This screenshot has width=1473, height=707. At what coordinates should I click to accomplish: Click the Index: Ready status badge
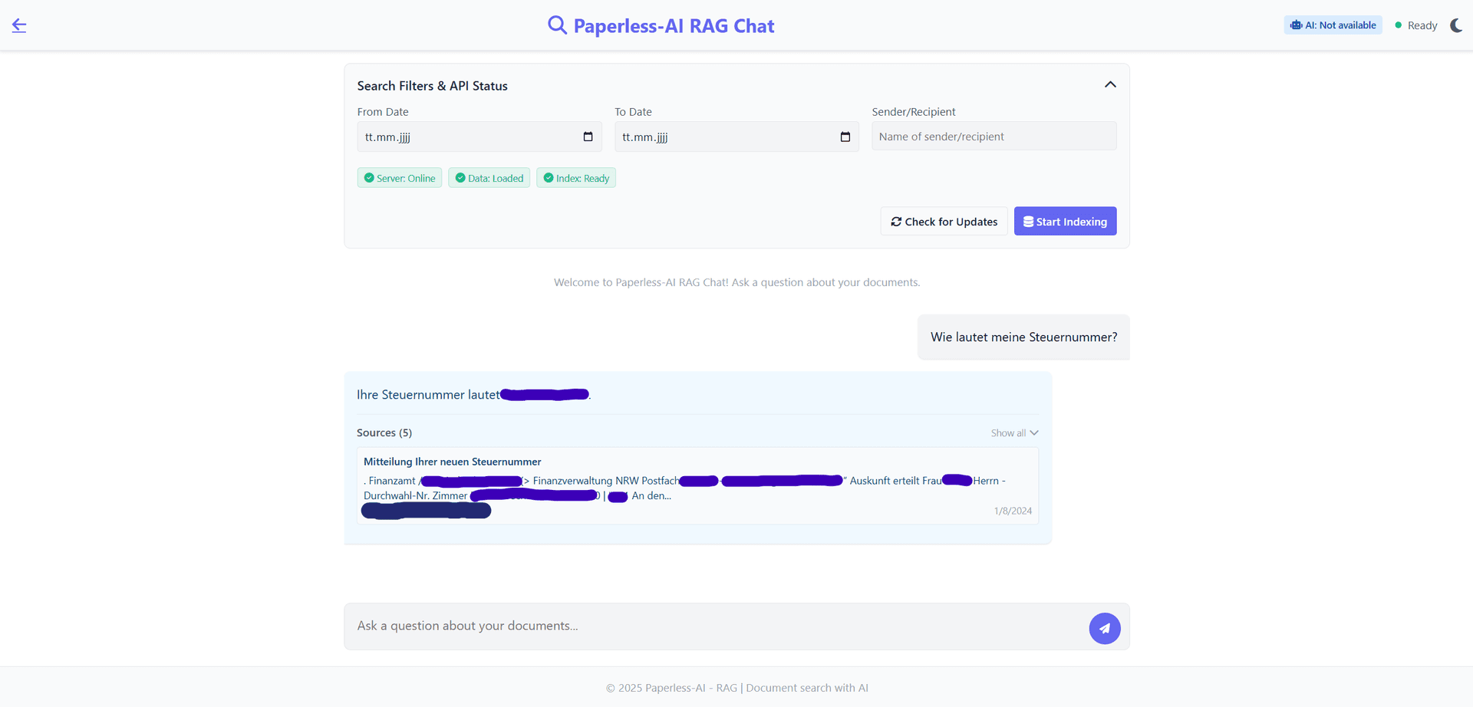tap(576, 178)
